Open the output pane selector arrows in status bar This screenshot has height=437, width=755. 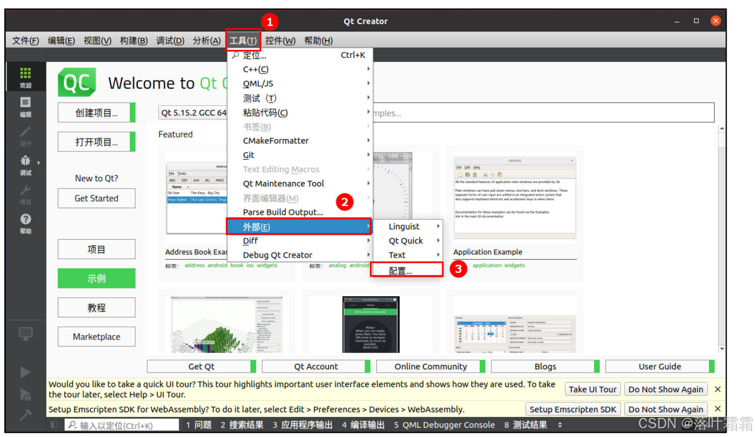pos(560,425)
